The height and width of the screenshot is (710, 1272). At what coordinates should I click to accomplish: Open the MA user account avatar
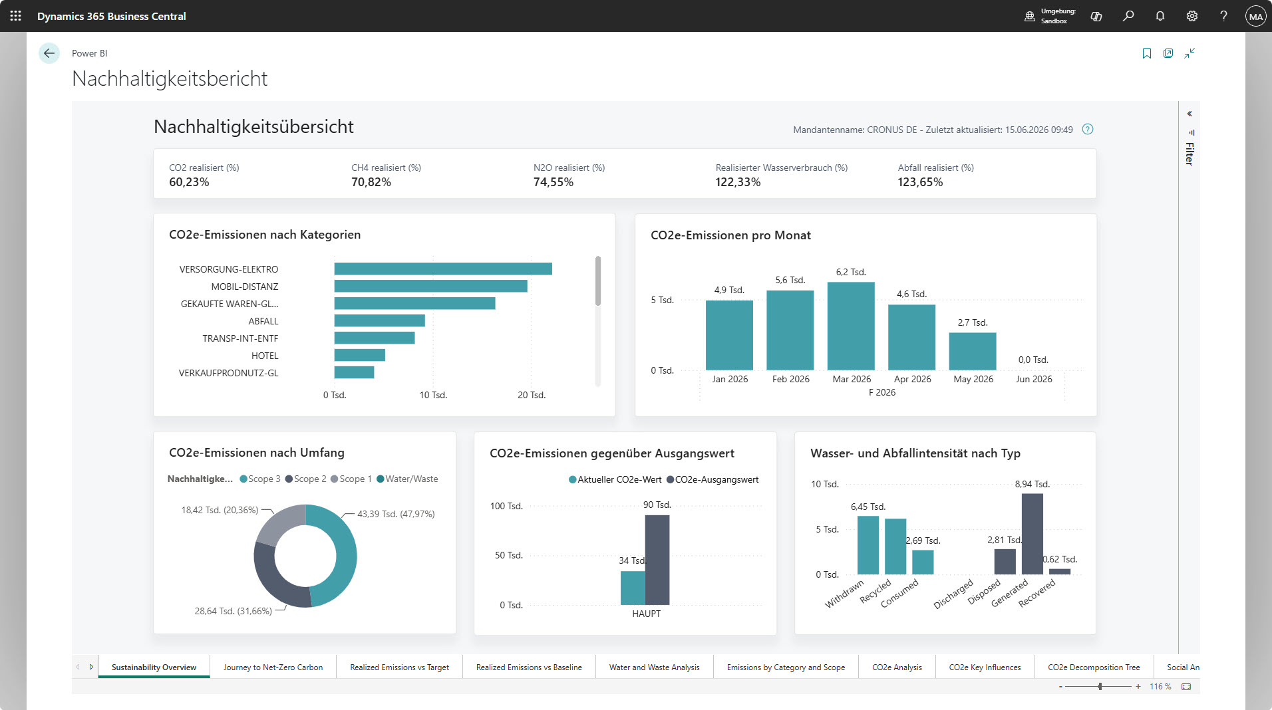(1255, 16)
